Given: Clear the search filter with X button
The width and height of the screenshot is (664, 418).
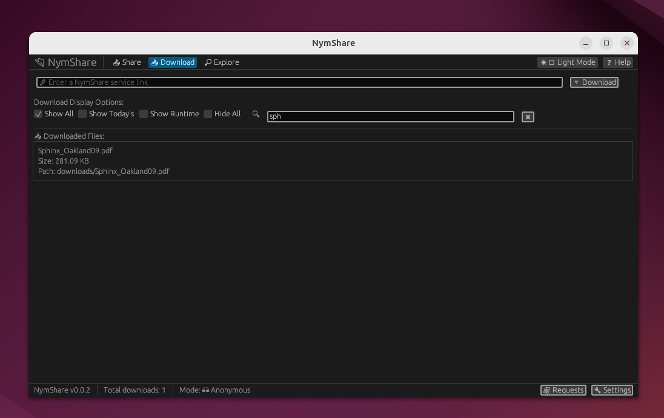Looking at the screenshot, I should tap(528, 117).
